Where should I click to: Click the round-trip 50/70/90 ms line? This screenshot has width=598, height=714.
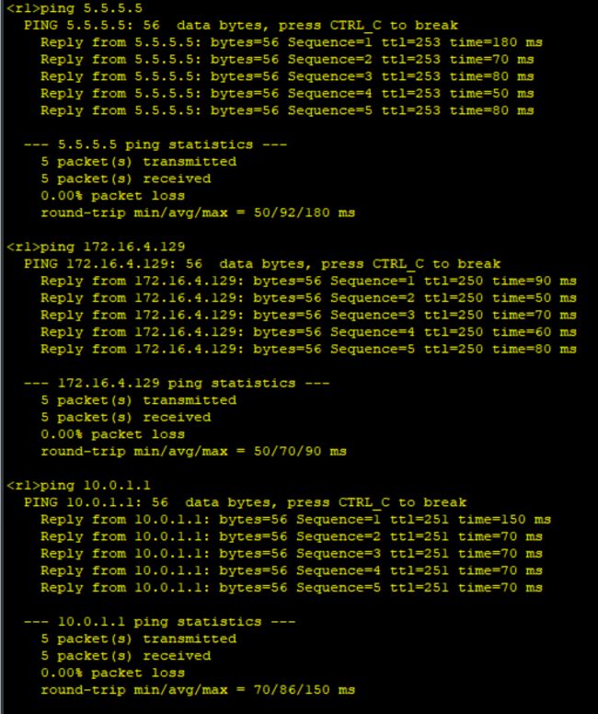tap(193, 451)
